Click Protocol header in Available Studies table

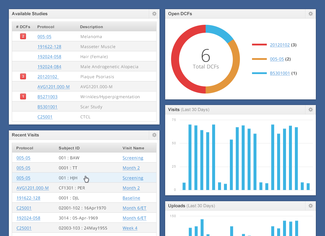coord(46,27)
